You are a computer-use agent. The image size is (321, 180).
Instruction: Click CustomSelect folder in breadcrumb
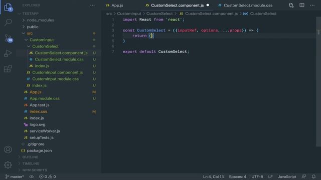159,13
